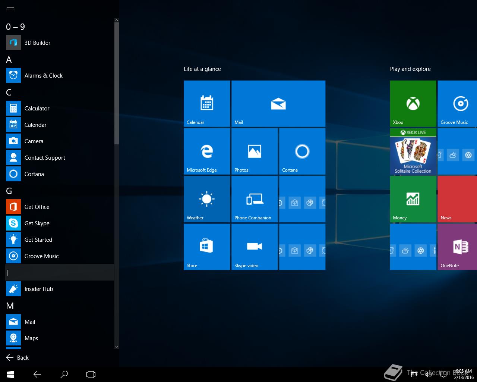Viewport: 477px width, 382px height.
Task: Click the taskbar back arrow
Action: 37,374
